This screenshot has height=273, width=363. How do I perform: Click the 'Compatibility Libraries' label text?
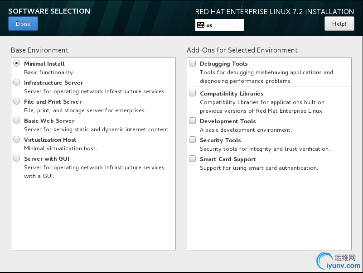point(232,93)
